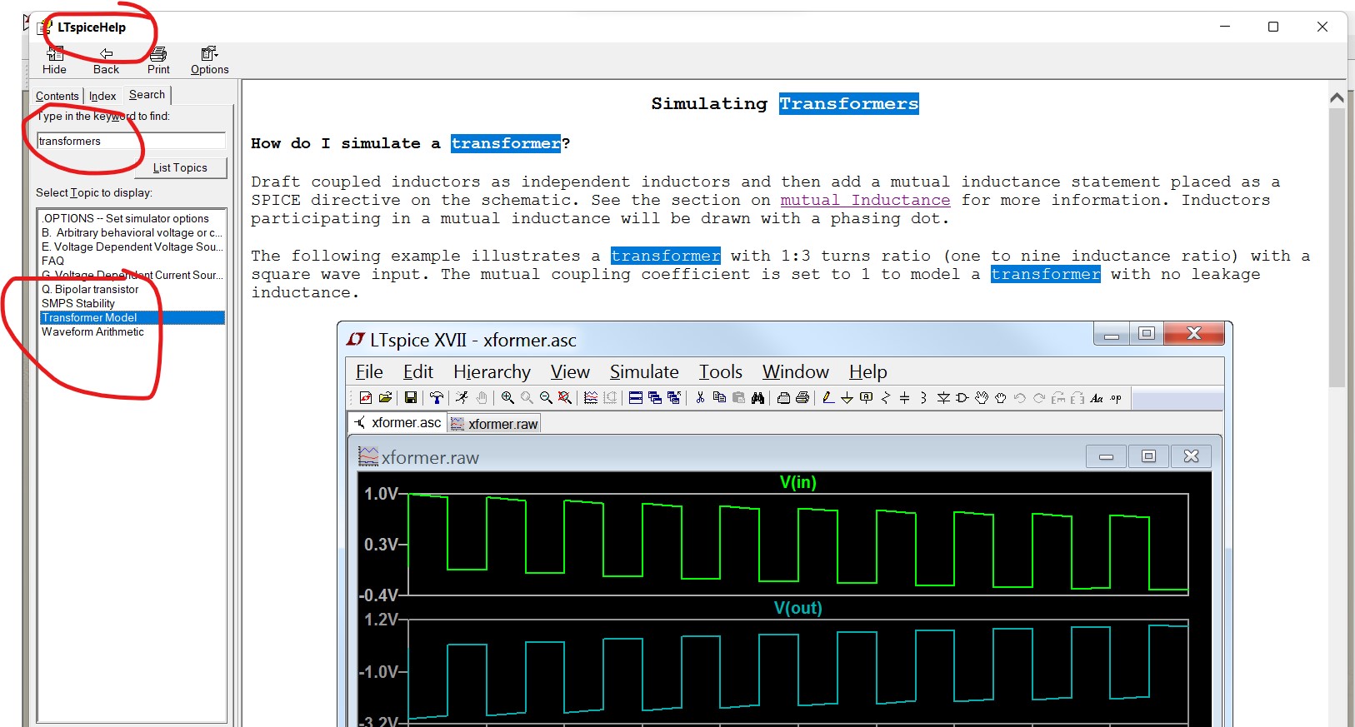Maximize the LTspiceHelp window
1355x727 pixels.
point(1272,27)
